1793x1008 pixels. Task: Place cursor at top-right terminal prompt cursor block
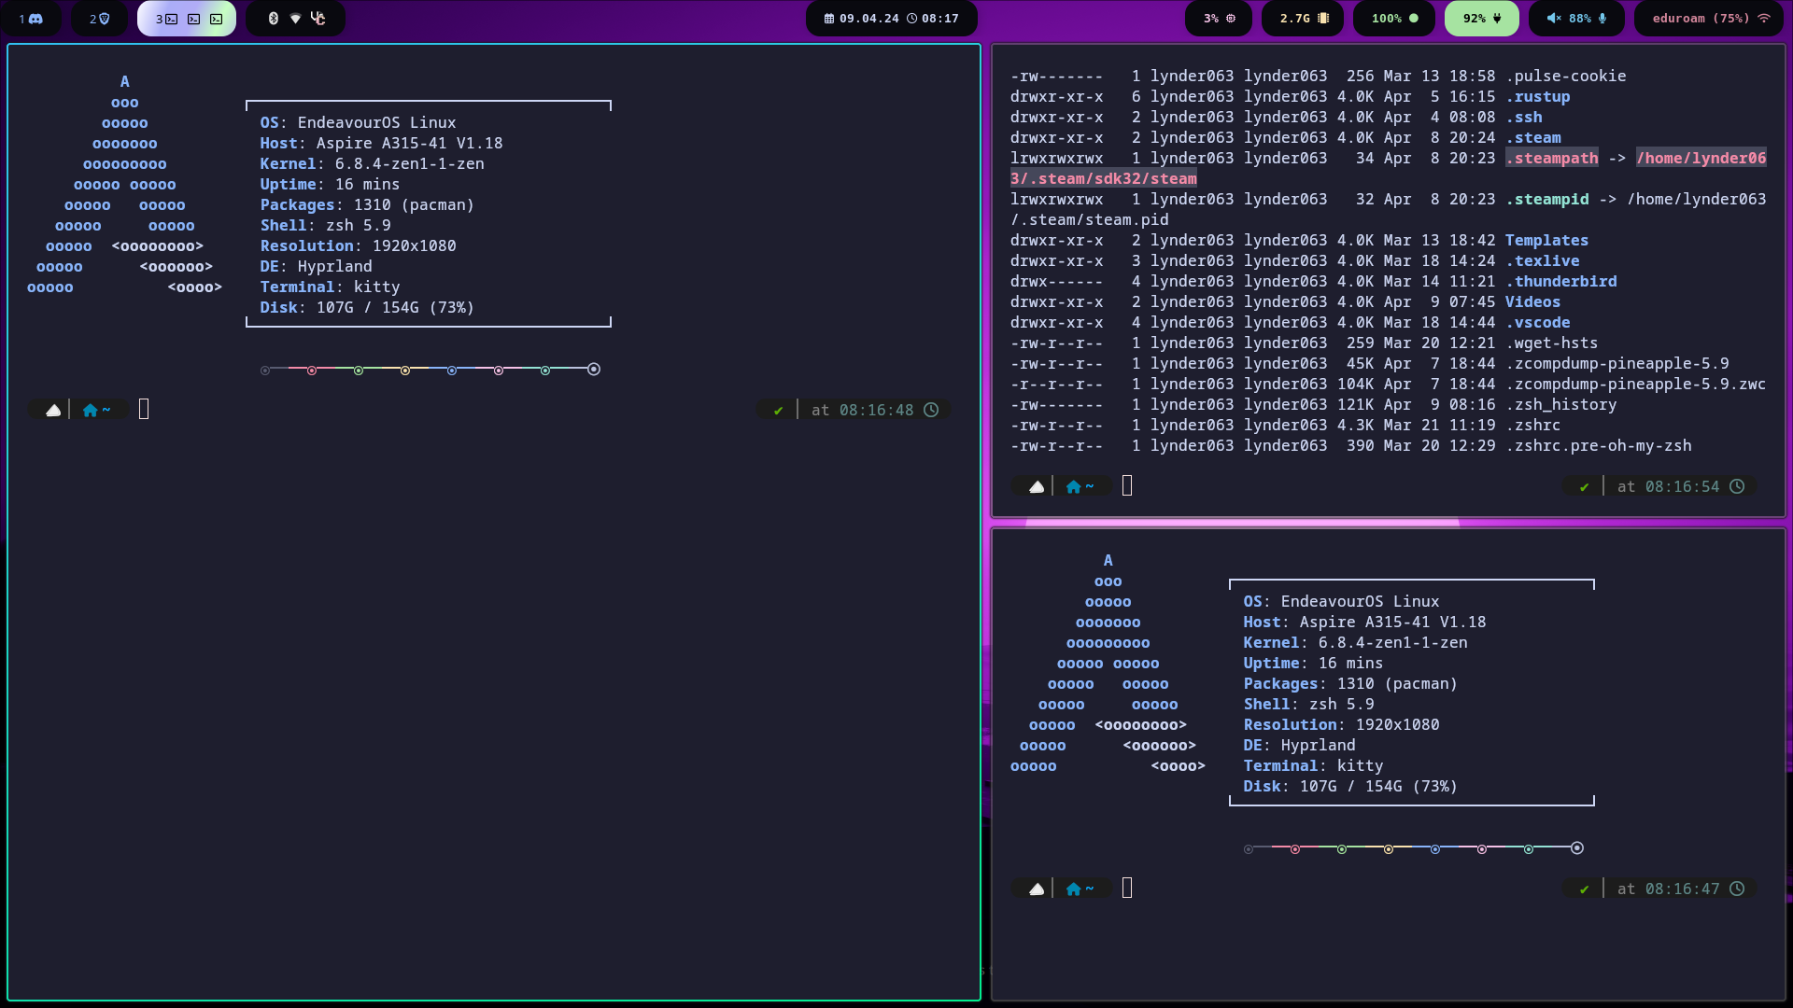pyautogui.click(x=1127, y=485)
